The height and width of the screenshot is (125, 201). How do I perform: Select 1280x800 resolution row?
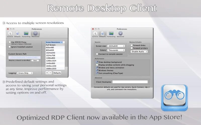pyautogui.click(x=55, y=58)
